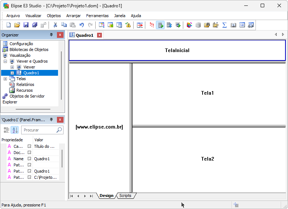This screenshot has width=288, height=209.
Task: Click the Sigma summation toolbar icon
Action: [224, 25]
